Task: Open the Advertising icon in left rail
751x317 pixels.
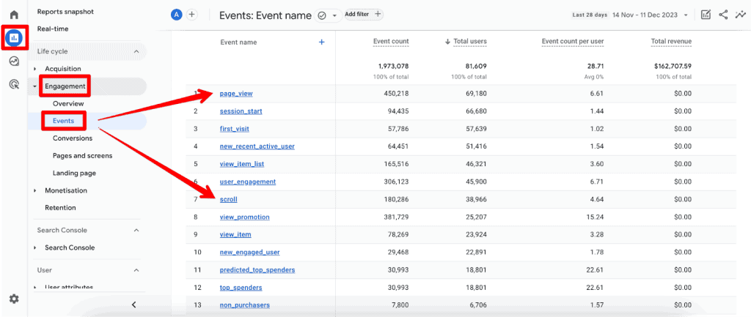Action: (x=14, y=85)
